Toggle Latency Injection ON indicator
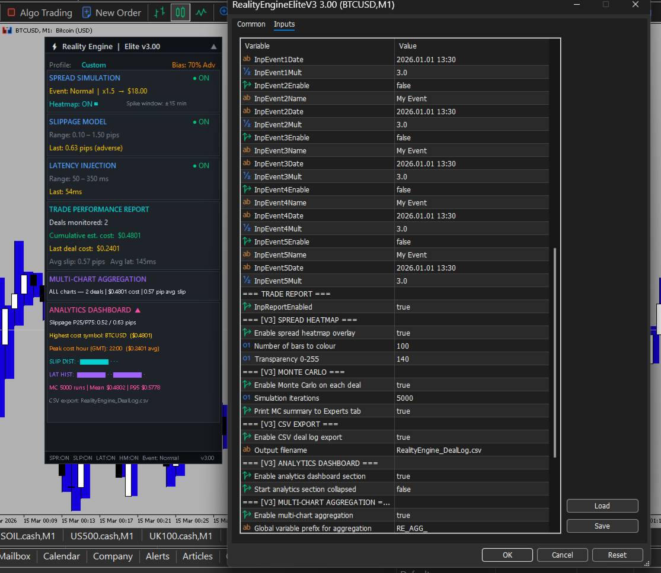This screenshot has height=573, width=661. click(x=200, y=166)
